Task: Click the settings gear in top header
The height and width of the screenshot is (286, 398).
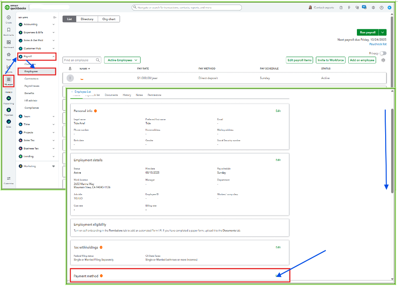Action: tap(373, 8)
